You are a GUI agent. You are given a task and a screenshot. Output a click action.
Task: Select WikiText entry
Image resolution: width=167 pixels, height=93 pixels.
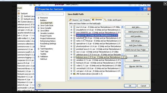coord(44,59)
